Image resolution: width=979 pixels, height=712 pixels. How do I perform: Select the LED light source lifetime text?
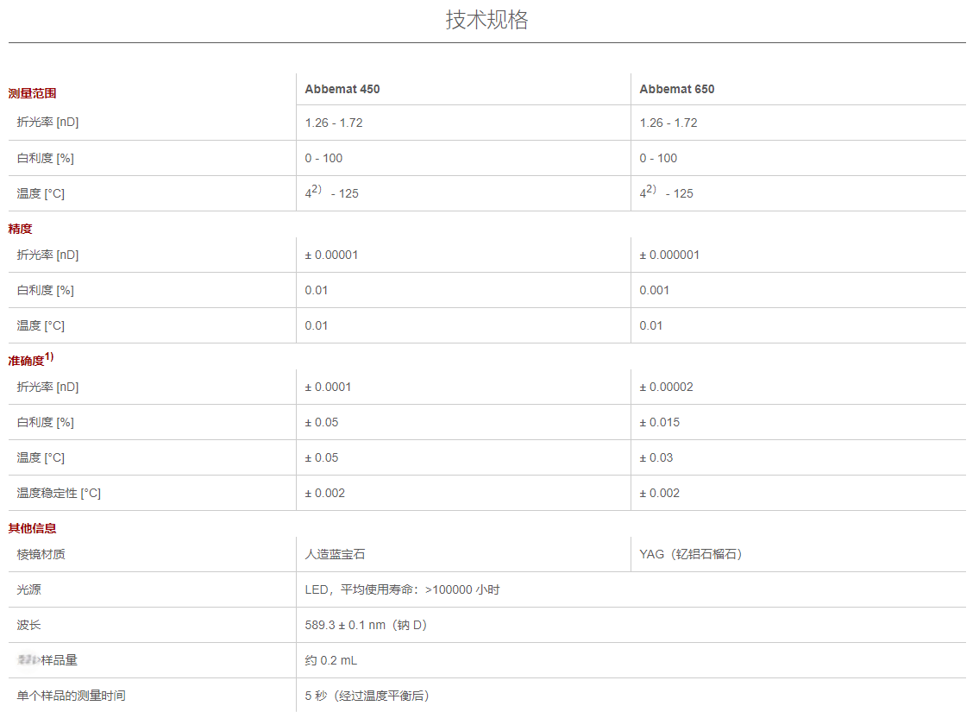(x=402, y=589)
